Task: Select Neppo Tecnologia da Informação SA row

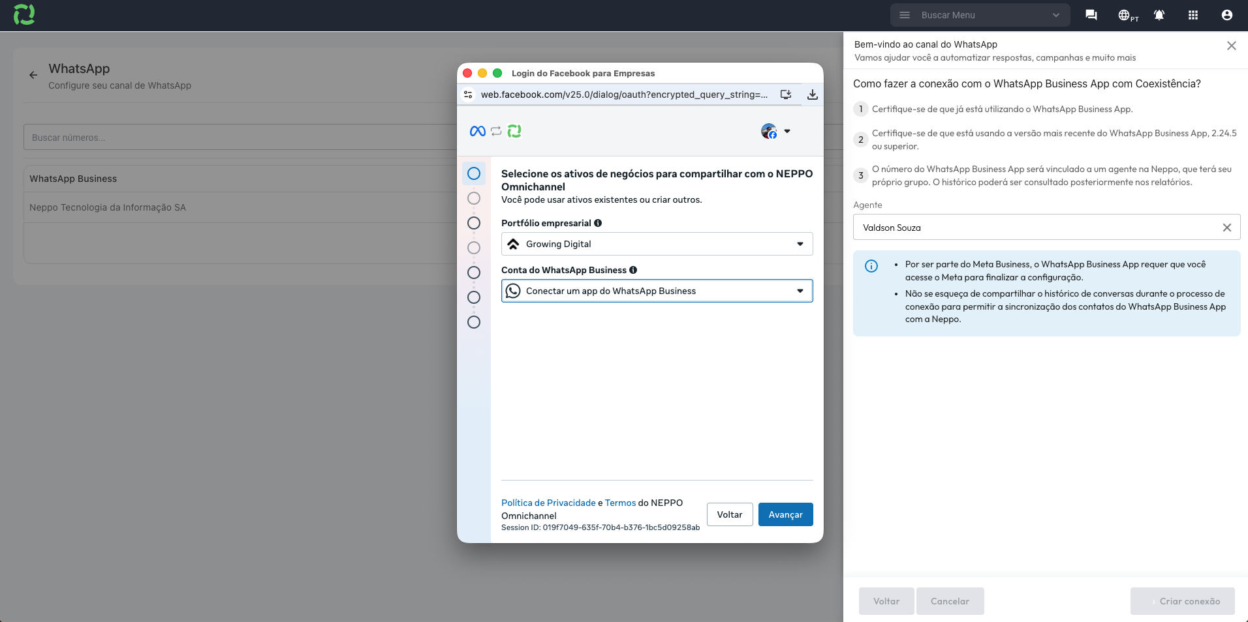Action: tap(242, 207)
